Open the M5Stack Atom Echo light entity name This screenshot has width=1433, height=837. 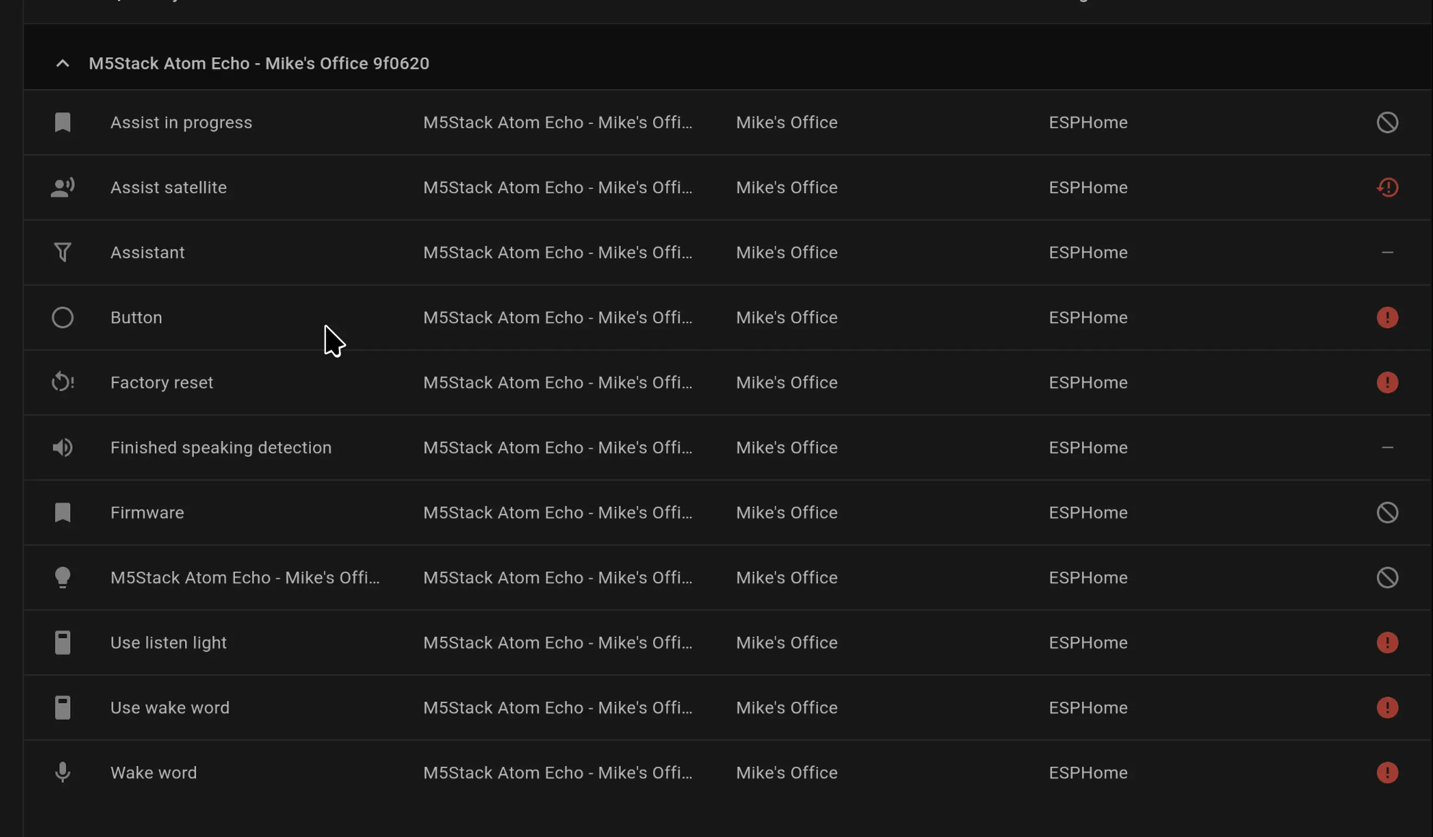click(x=244, y=578)
